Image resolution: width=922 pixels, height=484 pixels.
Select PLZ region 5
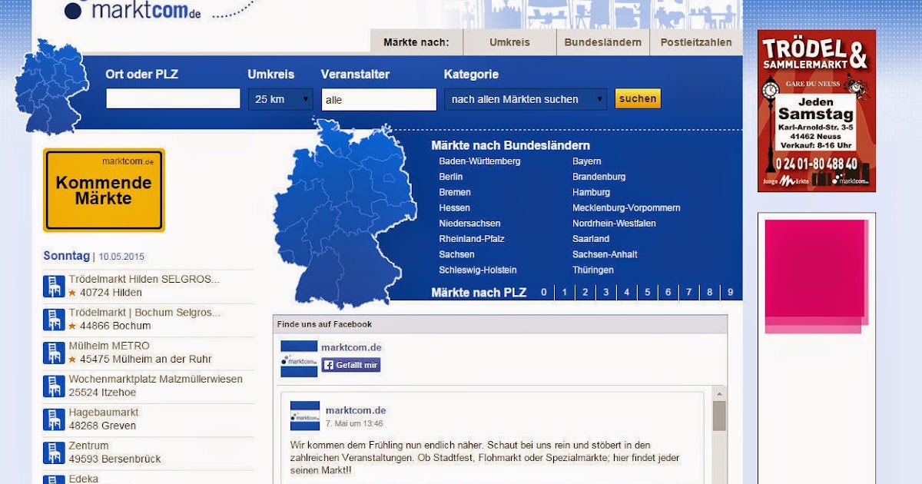[648, 292]
